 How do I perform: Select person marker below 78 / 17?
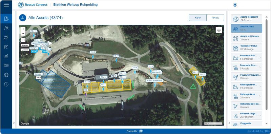34,36
